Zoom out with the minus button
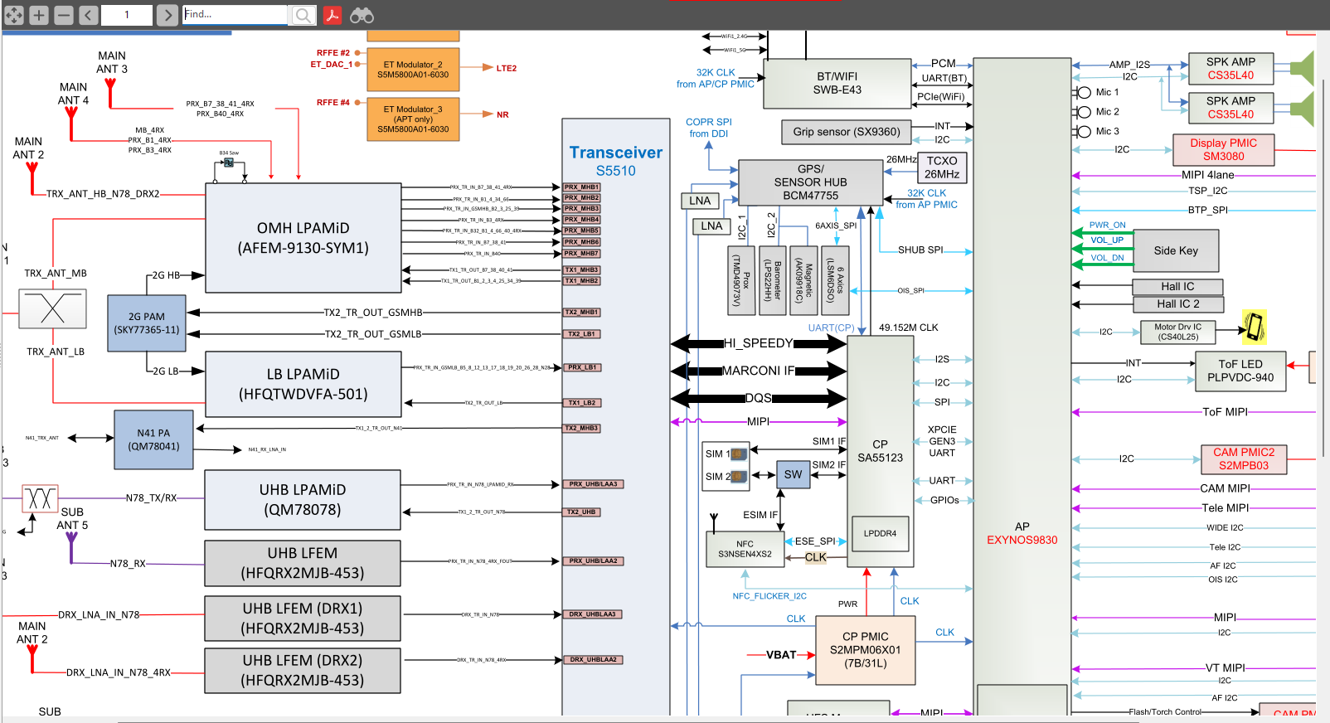Viewport: 1330px width, 723px height. 64,14
